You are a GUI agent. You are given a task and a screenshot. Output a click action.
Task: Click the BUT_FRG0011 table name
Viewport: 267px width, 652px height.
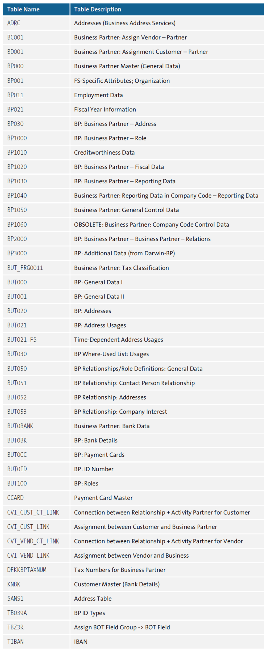pos(25,268)
